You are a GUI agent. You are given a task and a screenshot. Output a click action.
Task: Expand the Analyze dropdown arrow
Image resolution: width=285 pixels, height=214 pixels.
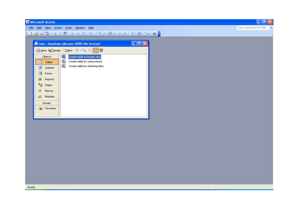coord(114,34)
